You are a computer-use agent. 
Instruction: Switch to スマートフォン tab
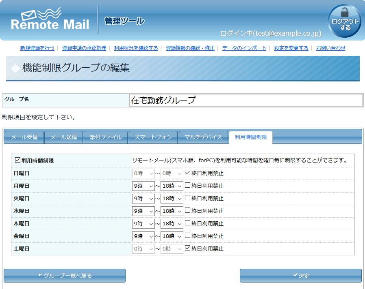point(153,137)
